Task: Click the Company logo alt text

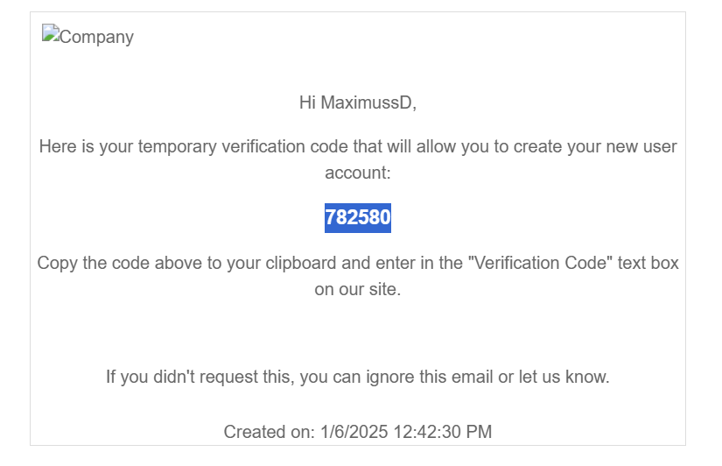Action: coord(96,37)
